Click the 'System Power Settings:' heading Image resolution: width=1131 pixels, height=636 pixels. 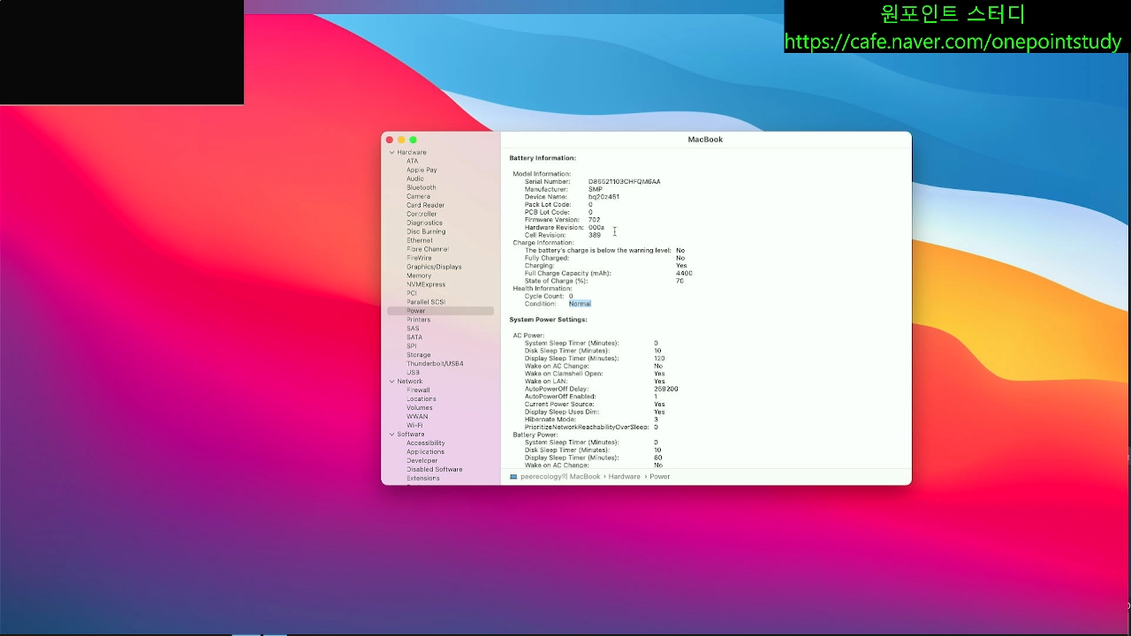point(549,320)
